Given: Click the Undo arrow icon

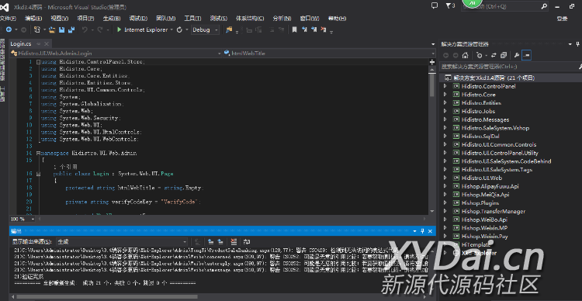Looking at the screenshot, I should (85, 29).
